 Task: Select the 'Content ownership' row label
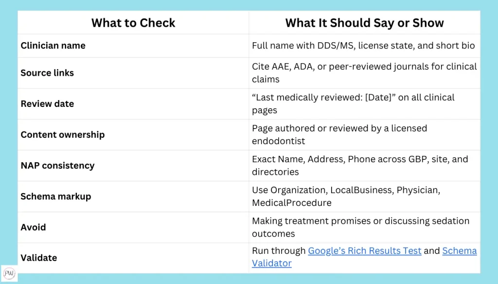pyautogui.click(x=62, y=134)
